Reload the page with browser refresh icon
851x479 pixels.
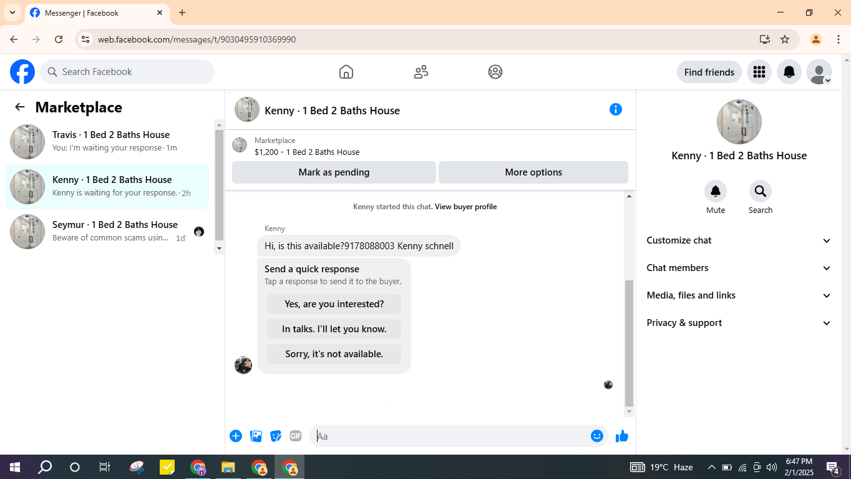pos(59,39)
